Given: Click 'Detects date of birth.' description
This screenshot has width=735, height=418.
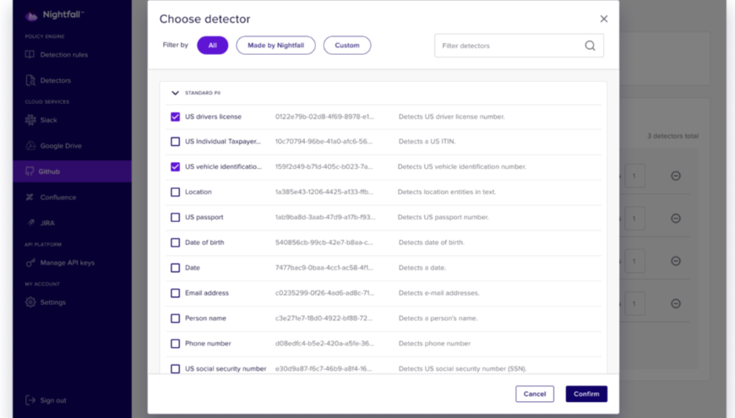Looking at the screenshot, I should point(431,242).
